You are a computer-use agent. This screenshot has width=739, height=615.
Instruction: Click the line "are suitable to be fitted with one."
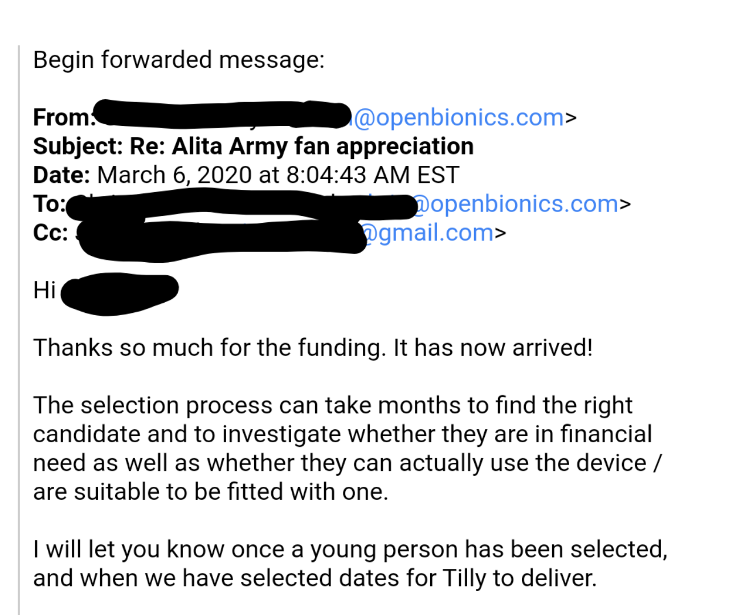point(210,491)
